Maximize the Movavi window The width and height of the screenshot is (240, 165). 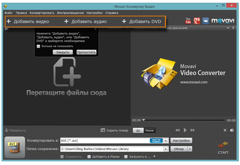223,5
